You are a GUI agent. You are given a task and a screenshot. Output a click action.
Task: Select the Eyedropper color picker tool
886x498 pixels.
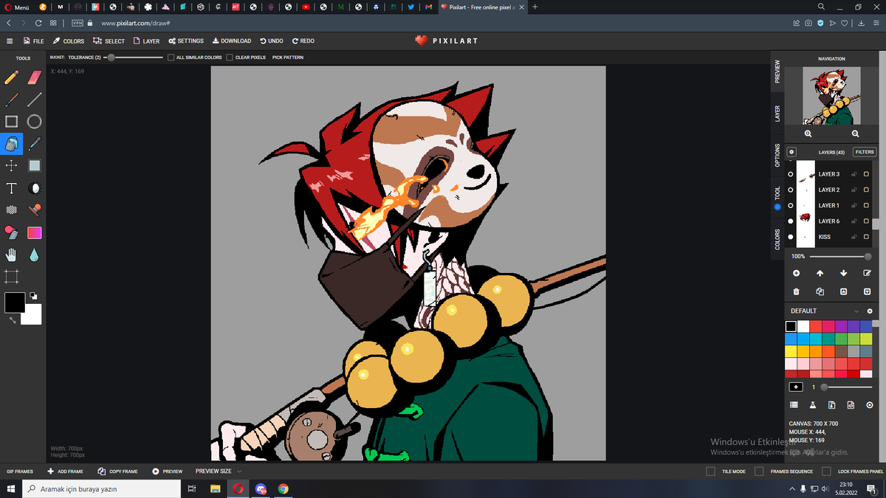34,143
